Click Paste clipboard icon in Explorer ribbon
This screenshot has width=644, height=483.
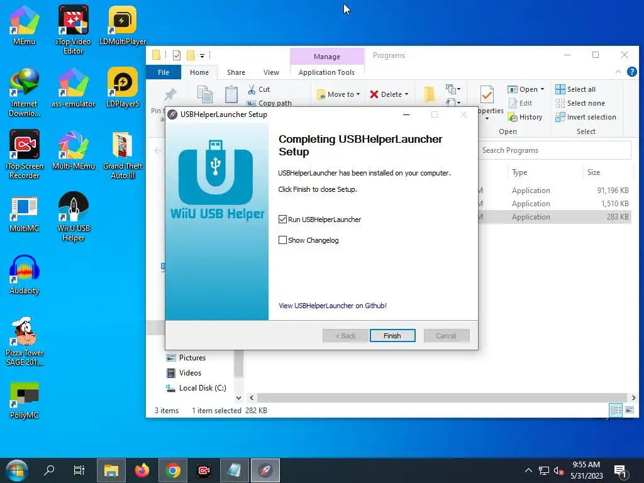tap(231, 94)
